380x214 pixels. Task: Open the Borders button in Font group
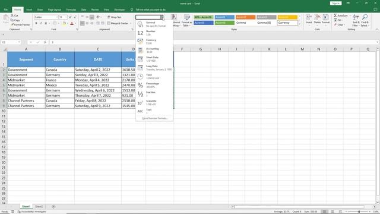55,23
